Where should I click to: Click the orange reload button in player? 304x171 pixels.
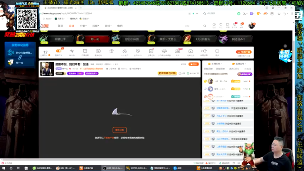(x=120, y=130)
